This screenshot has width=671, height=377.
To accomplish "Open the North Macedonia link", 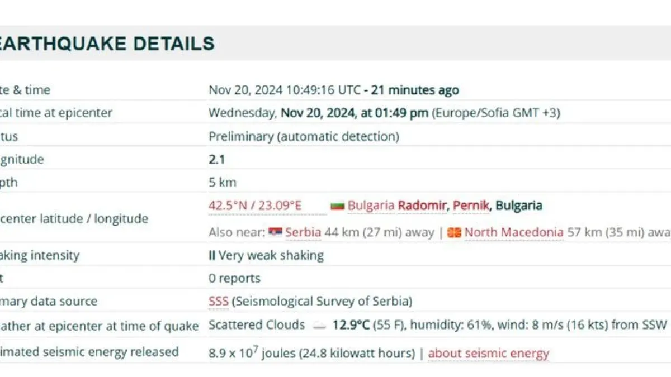I will click(x=514, y=232).
